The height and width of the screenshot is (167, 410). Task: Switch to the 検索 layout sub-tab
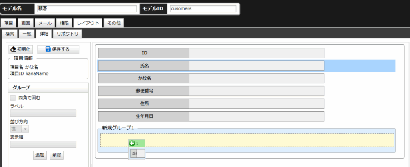pos(10,34)
